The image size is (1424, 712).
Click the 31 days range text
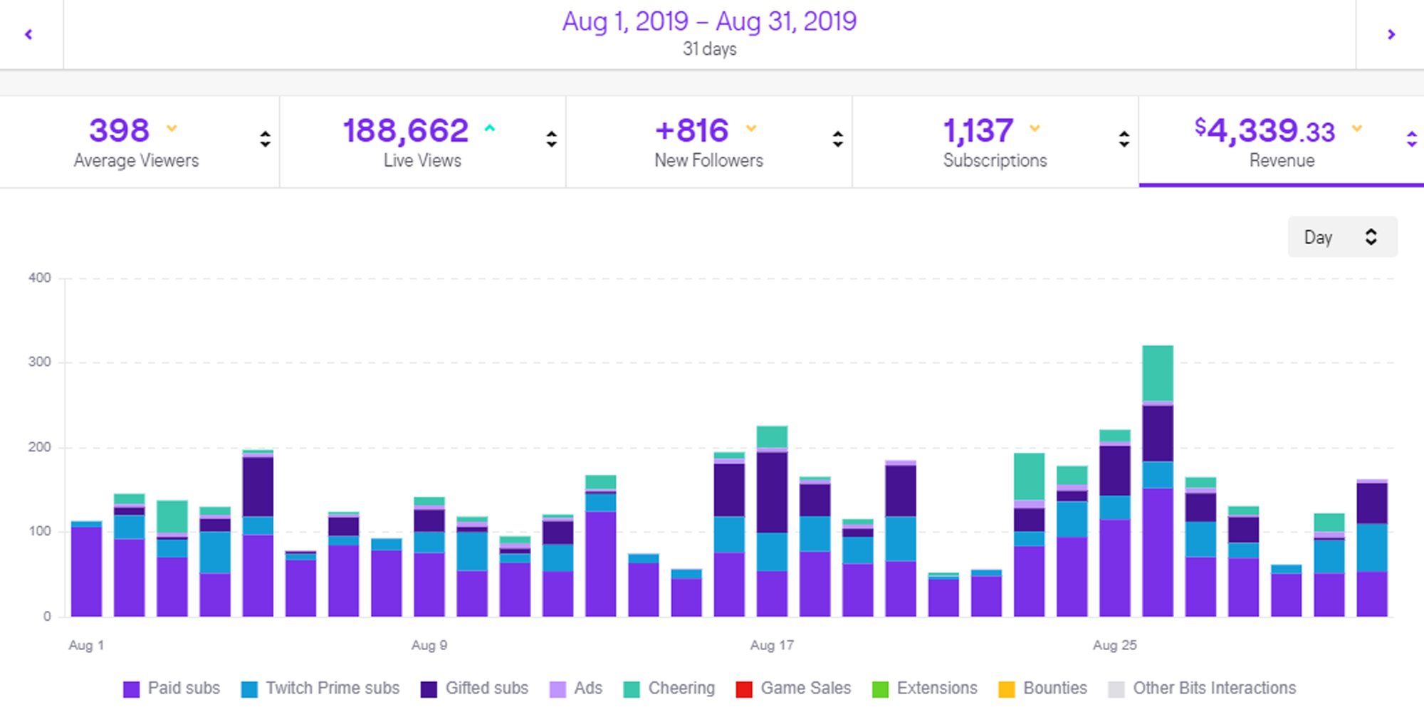point(710,49)
